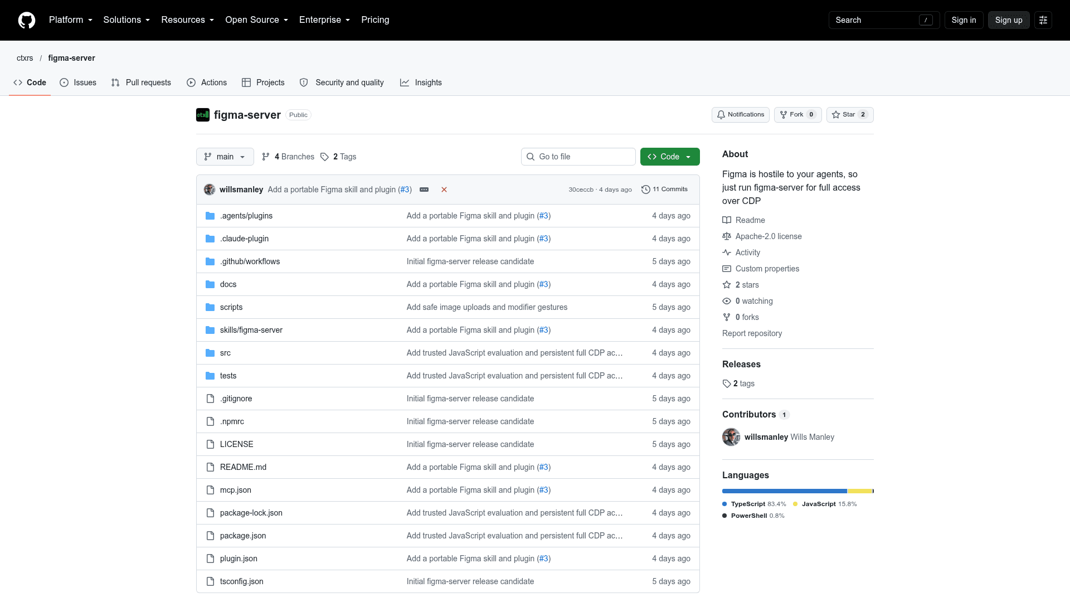Open the Apache-2.0 license link
This screenshot has width=1070, height=602.
pos(762,236)
